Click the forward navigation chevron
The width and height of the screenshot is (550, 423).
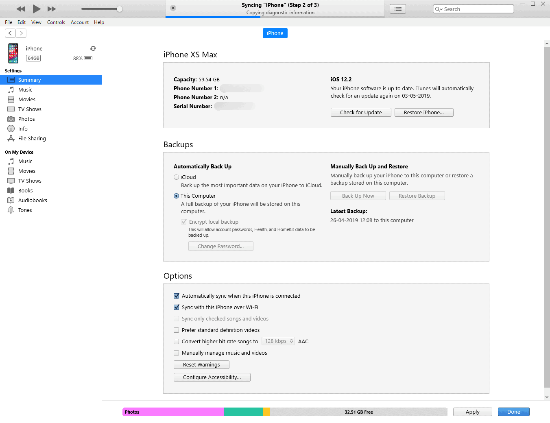coord(21,33)
